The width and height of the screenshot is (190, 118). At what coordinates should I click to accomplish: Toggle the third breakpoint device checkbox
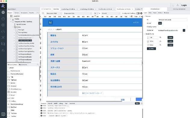148,45
